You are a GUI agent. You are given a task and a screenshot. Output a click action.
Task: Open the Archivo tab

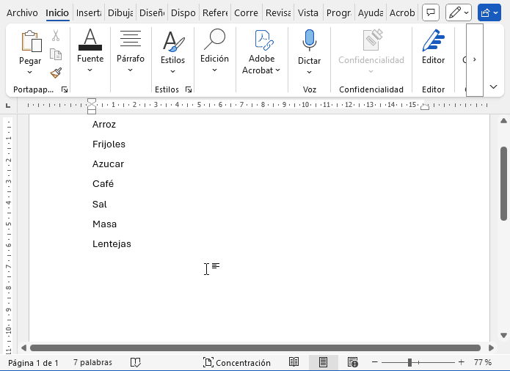click(x=21, y=12)
